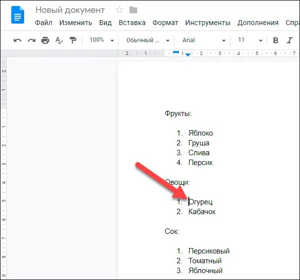Screen dimensions: 300x280
Task: Click the Слива list item
Action: pos(199,153)
